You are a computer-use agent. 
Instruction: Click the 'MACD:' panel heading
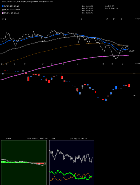coord(8,138)
